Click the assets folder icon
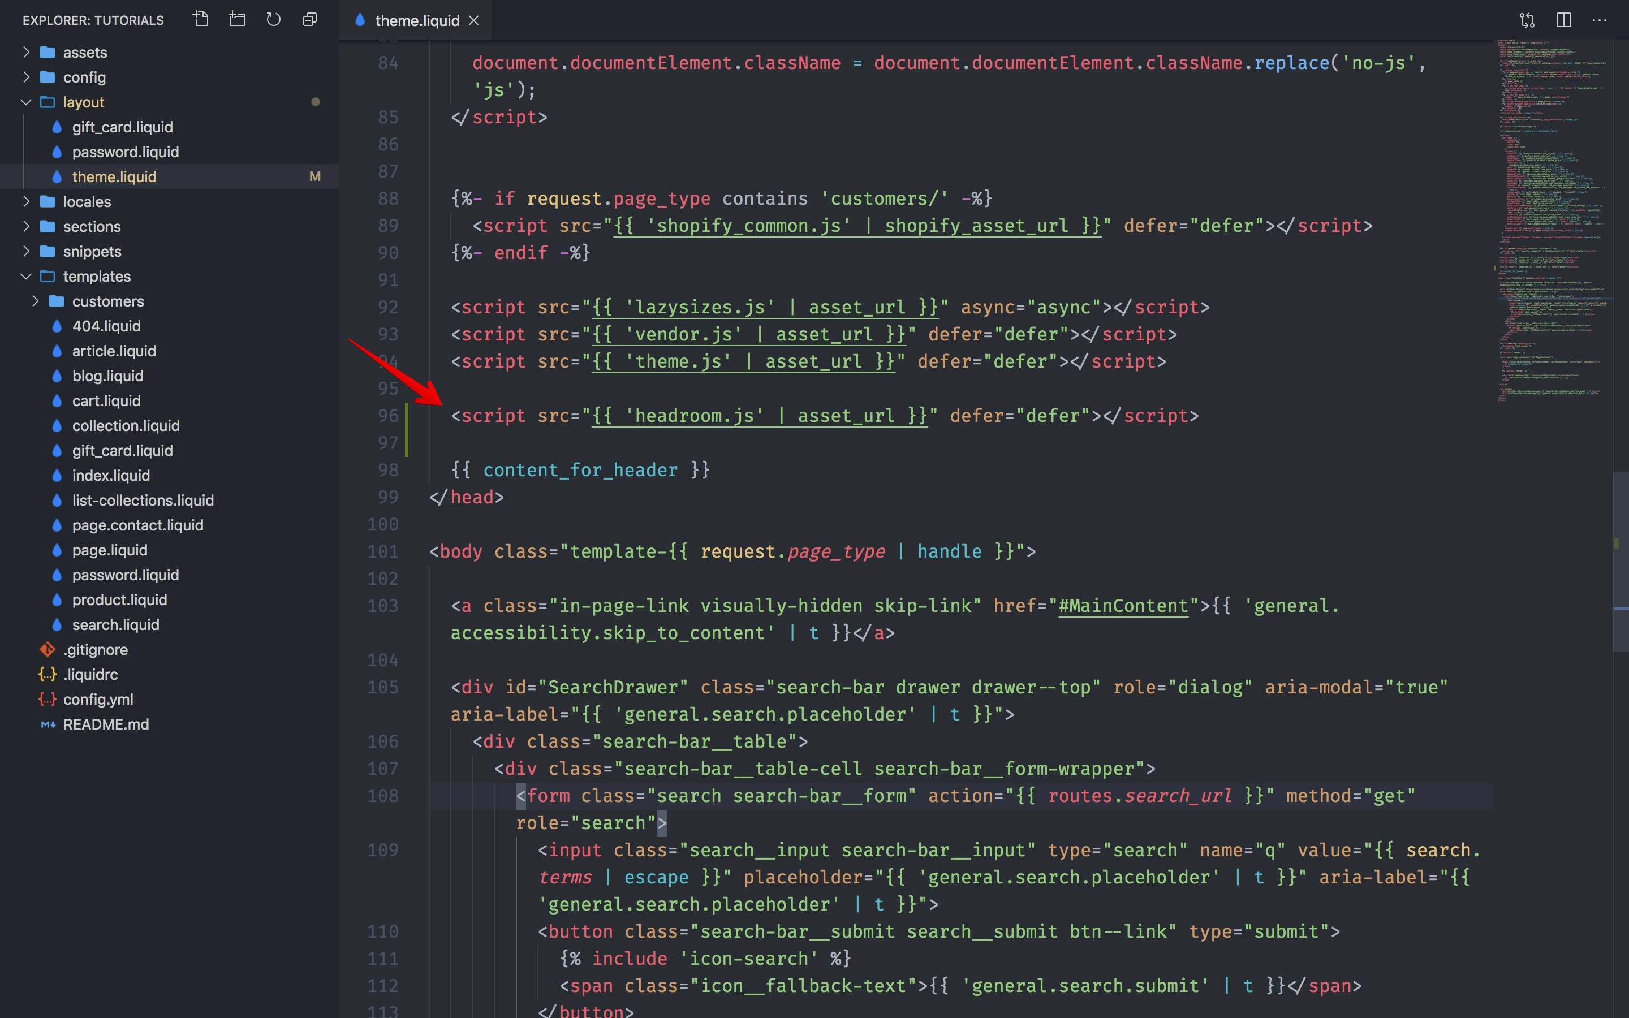1629x1018 pixels. (47, 53)
